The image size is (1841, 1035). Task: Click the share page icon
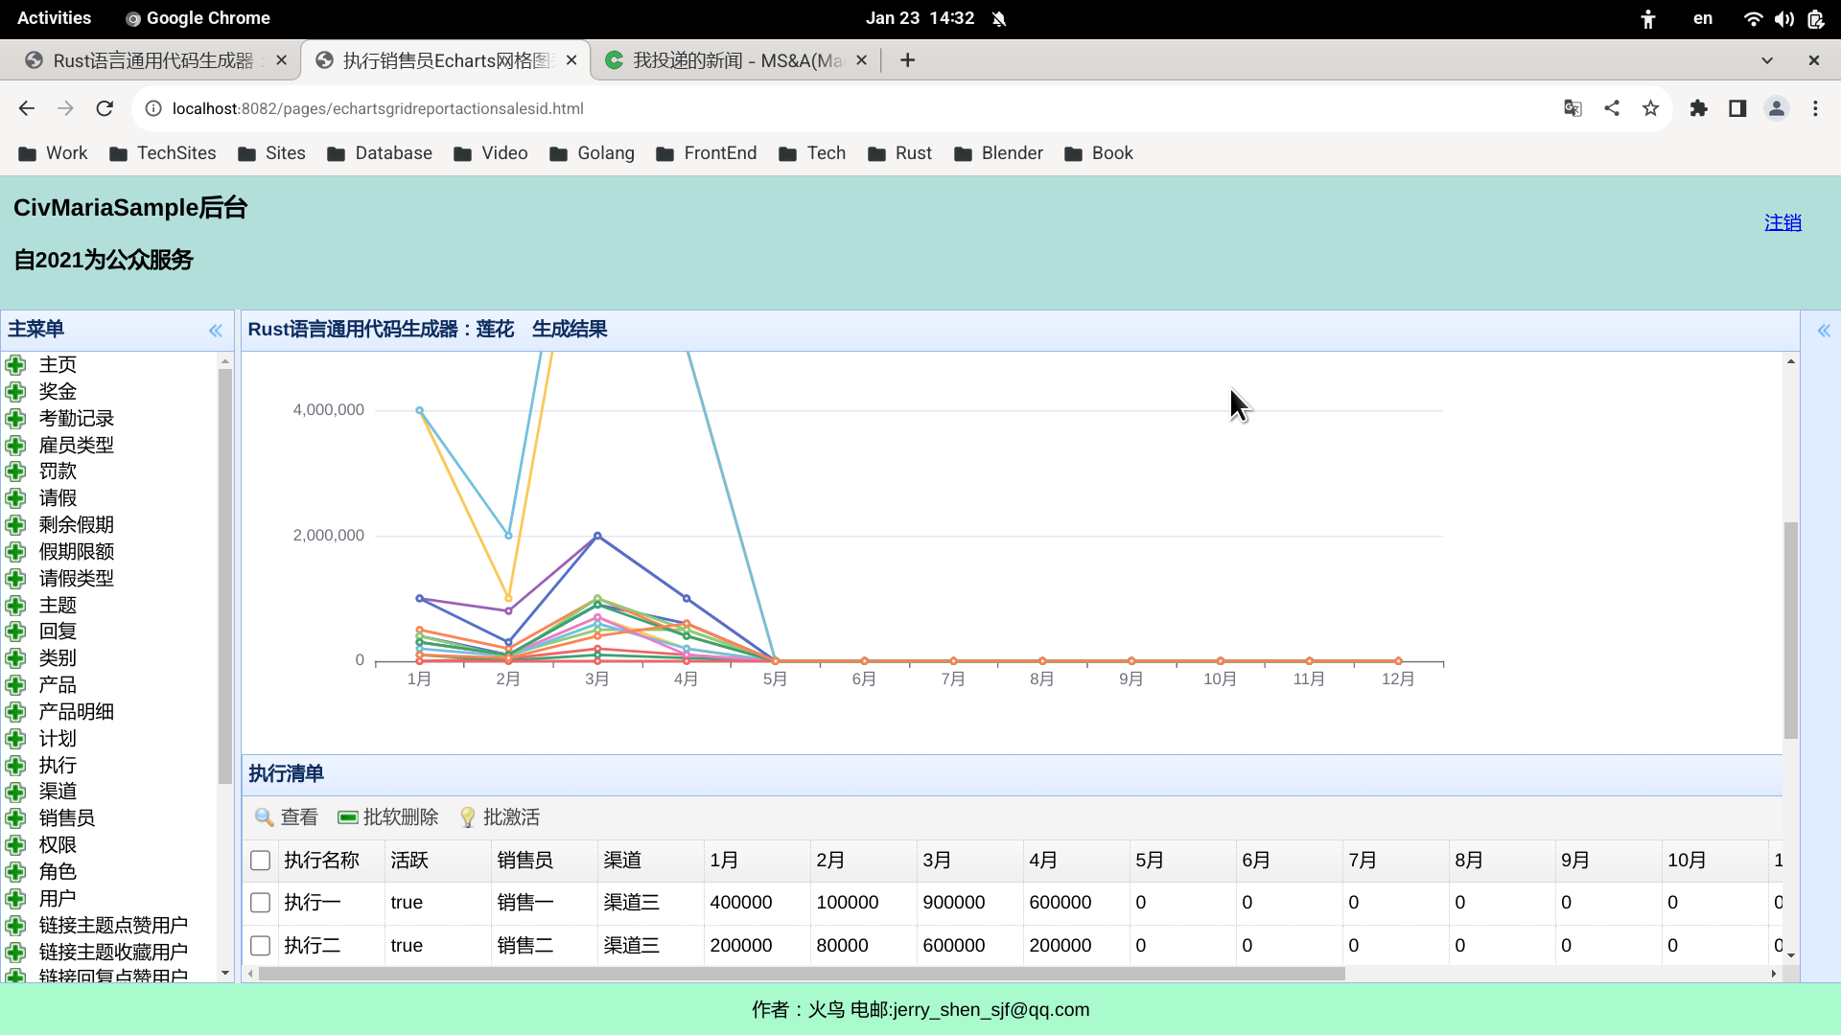click(1612, 108)
